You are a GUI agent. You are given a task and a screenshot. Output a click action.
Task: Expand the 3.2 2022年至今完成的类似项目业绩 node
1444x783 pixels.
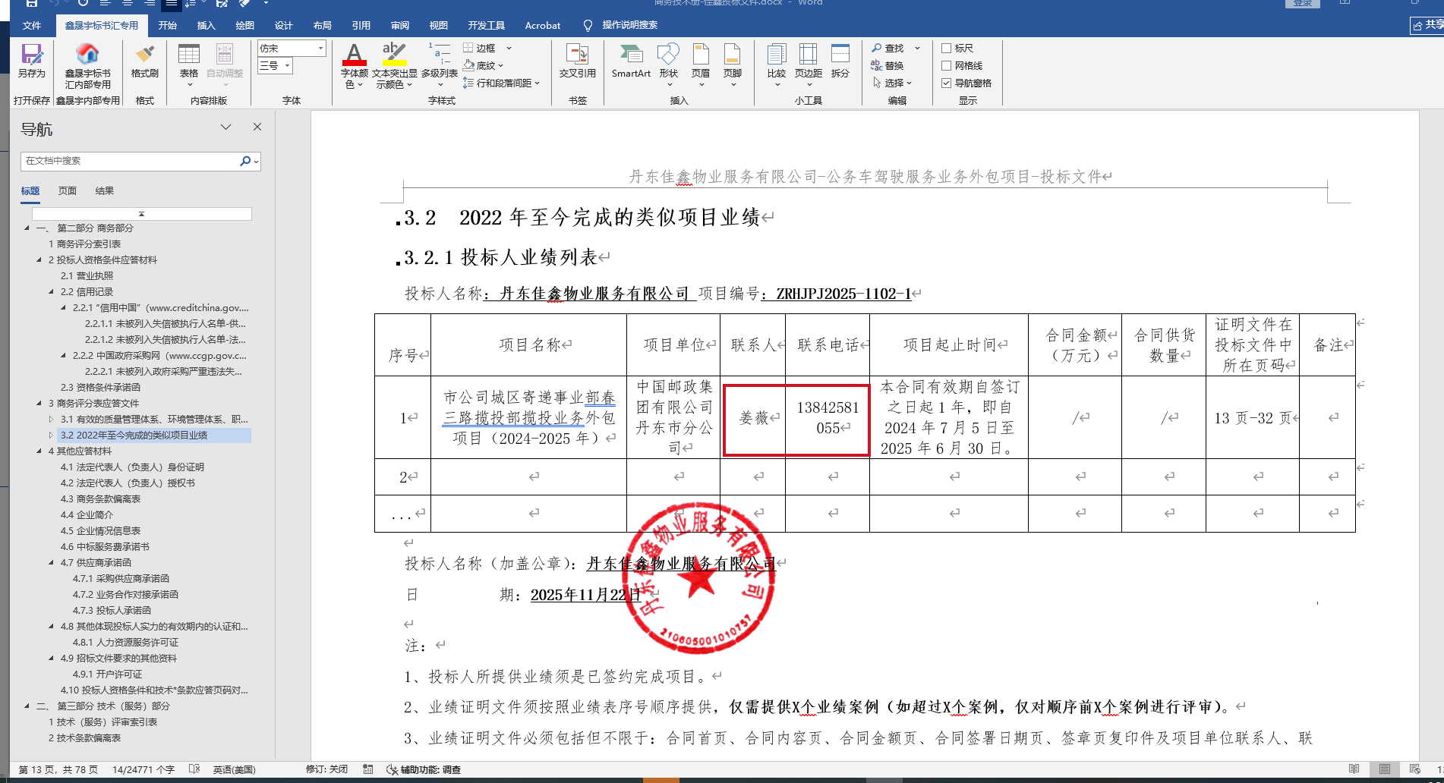click(52, 435)
